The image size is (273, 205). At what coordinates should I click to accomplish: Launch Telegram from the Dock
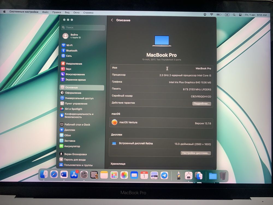164,175
